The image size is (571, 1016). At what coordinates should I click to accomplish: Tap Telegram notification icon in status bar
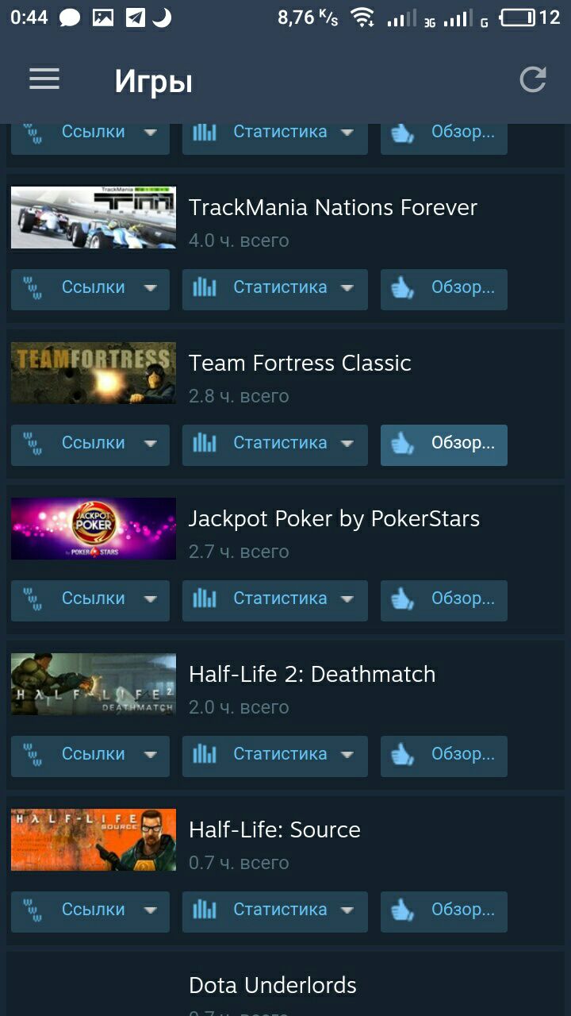click(x=136, y=17)
